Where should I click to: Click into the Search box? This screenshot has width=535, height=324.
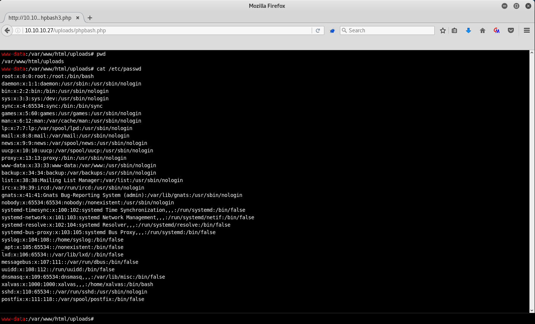[390, 30]
